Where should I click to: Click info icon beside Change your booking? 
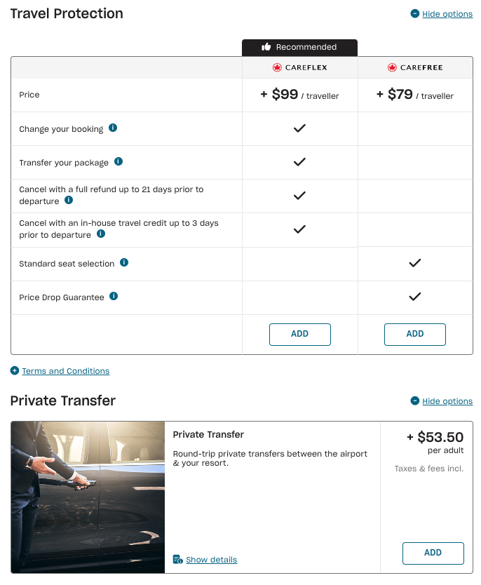point(113,128)
